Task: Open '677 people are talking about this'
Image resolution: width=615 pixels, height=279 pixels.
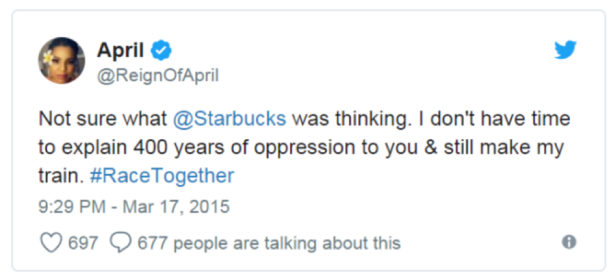Action: (269, 244)
